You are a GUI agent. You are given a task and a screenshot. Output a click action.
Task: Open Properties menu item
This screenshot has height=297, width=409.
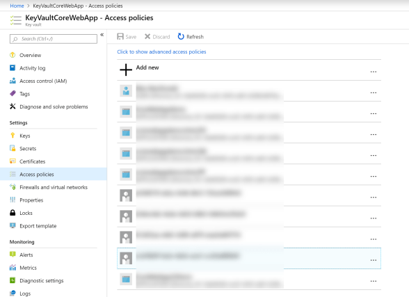coord(31,200)
